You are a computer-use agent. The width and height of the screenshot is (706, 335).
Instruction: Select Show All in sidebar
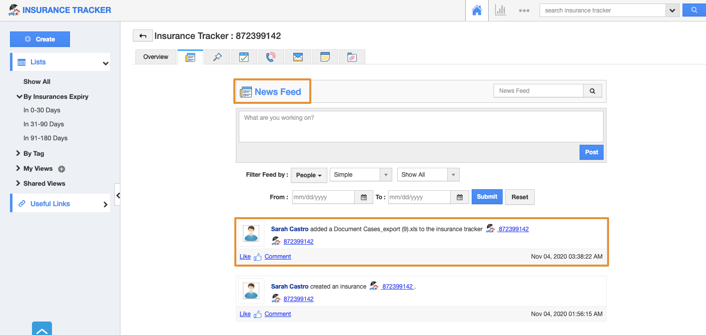pos(37,81)
